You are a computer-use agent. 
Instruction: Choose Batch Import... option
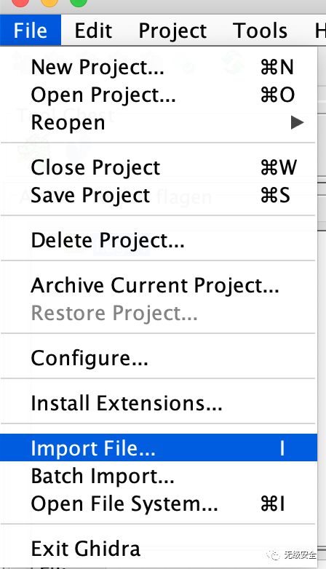point(159,476)
